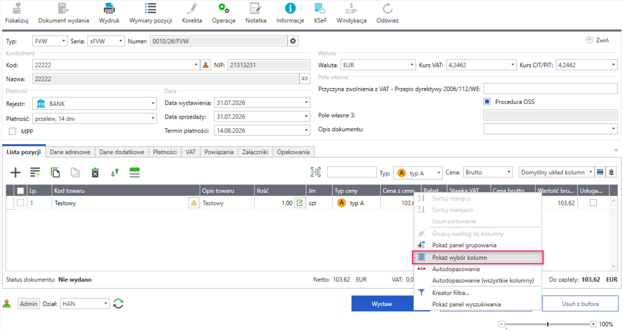This screenshot has height=331, width=623.
Task: Click the Usuń z bufora button
Action: coord(580,304)
